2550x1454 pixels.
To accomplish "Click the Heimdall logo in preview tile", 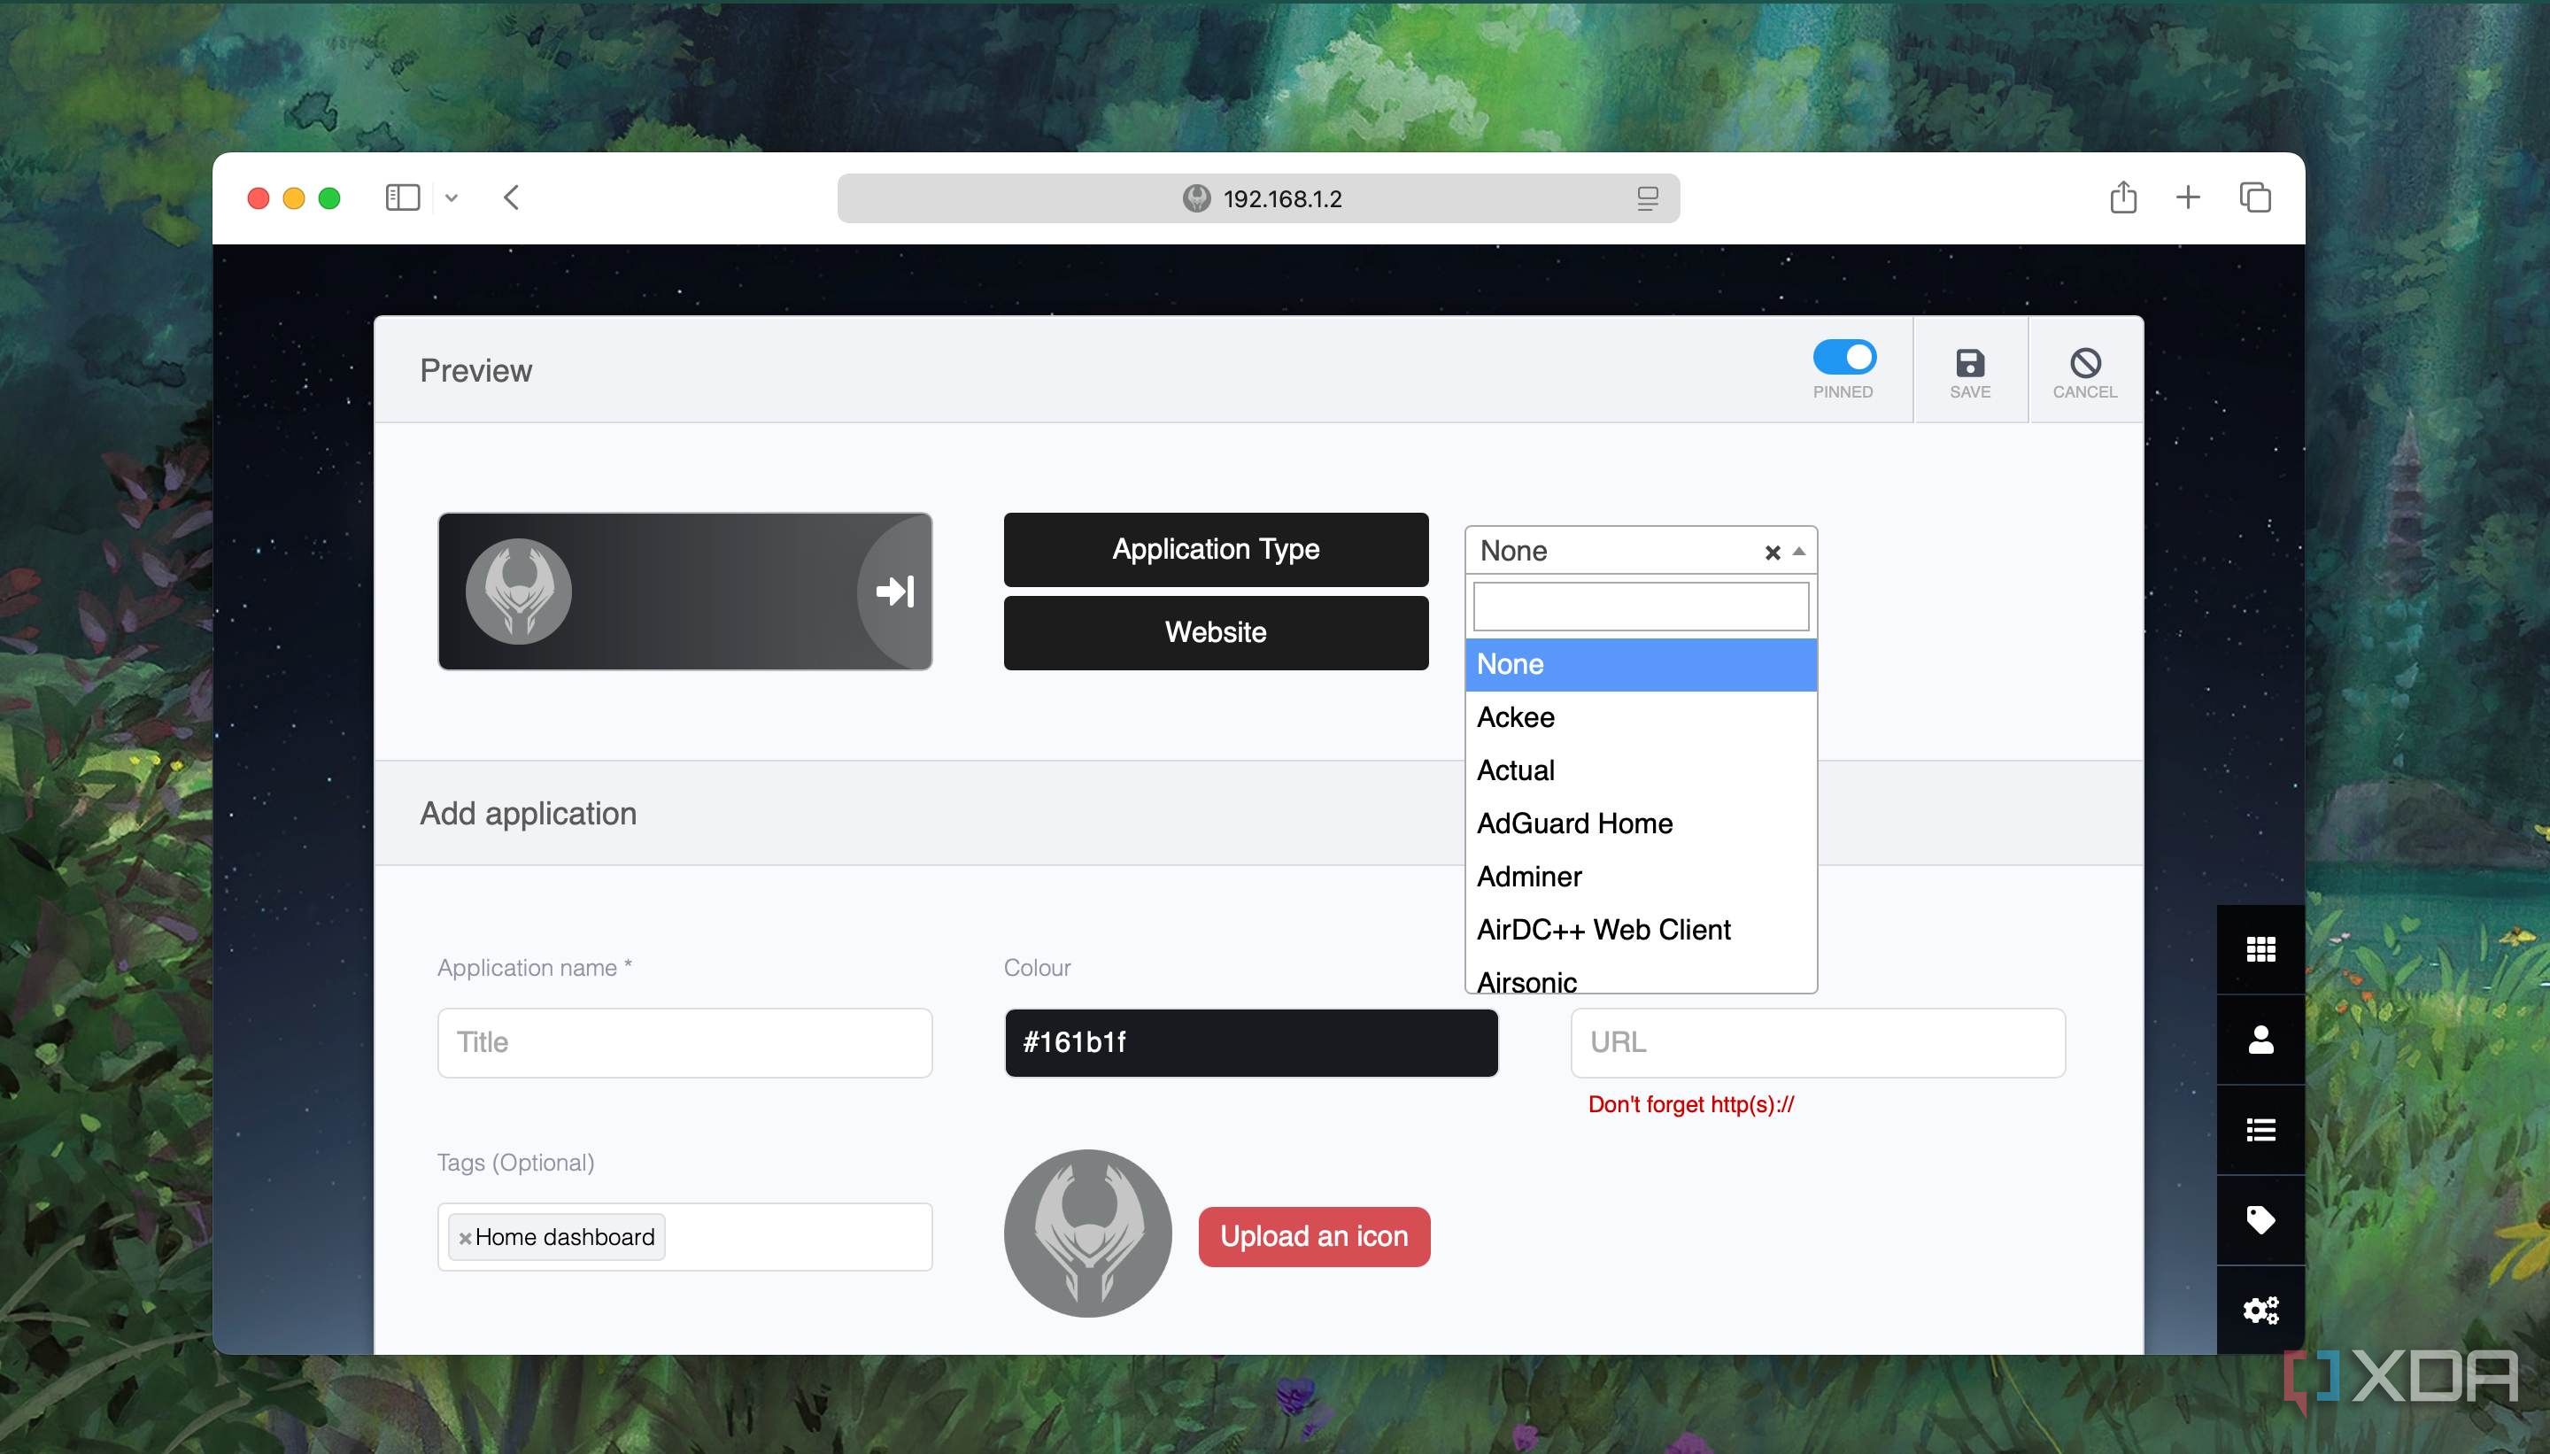I will 518,592.
